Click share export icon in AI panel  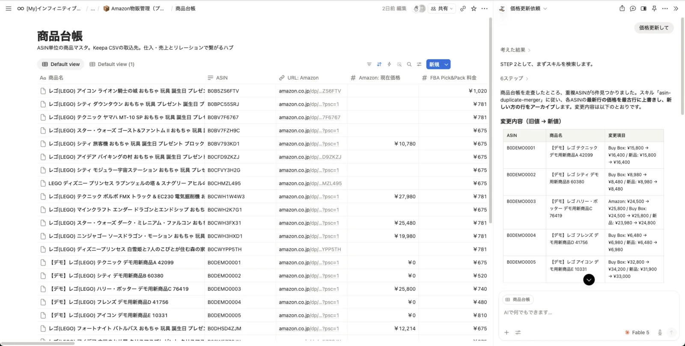(622, 9)
